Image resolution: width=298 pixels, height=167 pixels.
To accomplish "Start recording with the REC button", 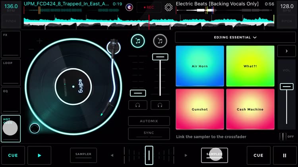I will [x=149, y=8].
